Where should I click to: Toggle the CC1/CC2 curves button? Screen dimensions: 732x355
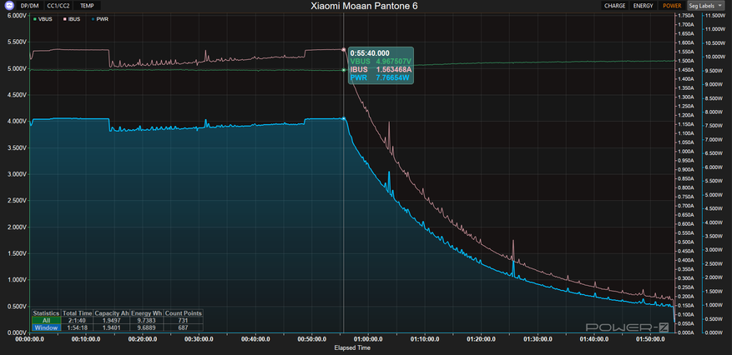tap(58, 6)
